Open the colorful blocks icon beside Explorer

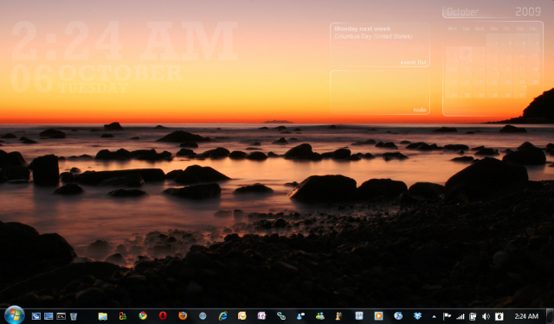123,316
